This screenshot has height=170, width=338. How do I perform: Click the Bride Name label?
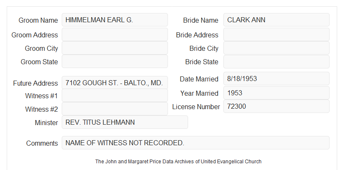coord(201,20)
